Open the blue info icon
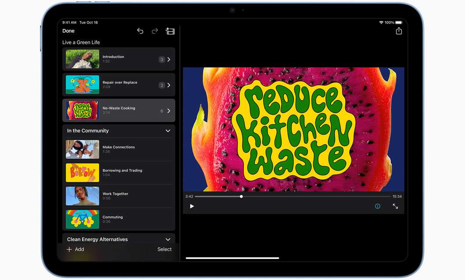The height and width of the screenshot is (280, 465). click(378, 206)
